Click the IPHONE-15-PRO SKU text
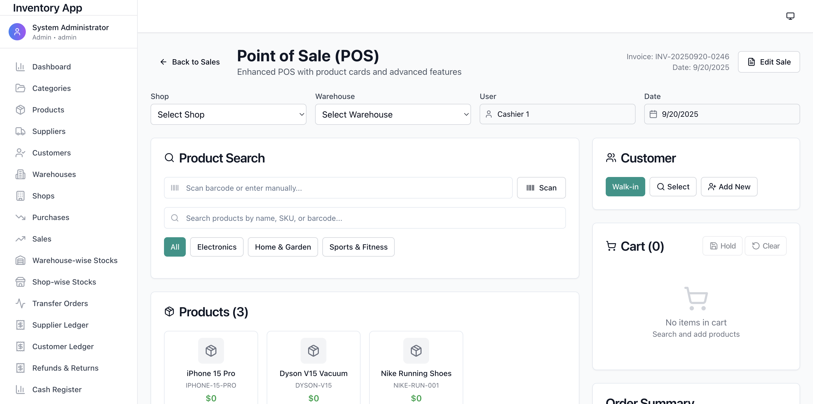The image size is (813, 404). pyautogui.click(x=211, y=385)
